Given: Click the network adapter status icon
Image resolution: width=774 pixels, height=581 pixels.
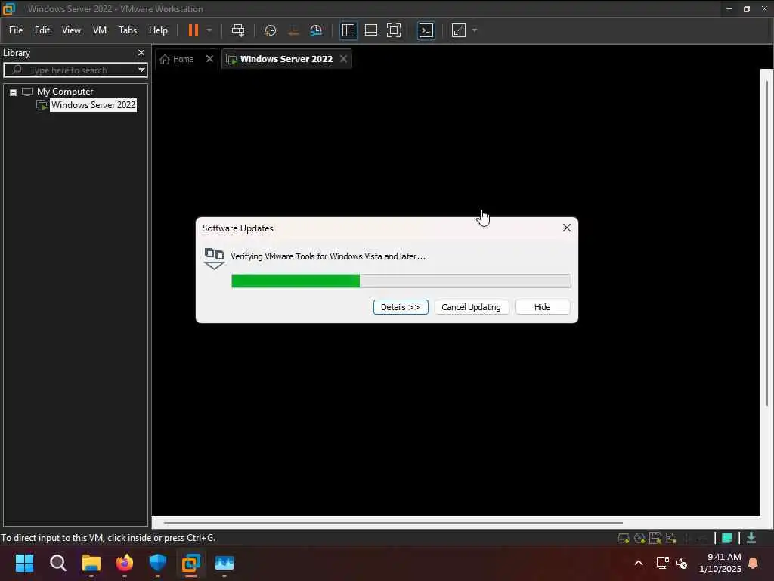Looking at the screenshot, I should point(671,538).
